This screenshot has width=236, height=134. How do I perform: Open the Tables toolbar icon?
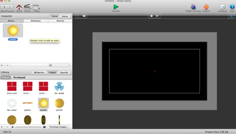[36, 7]
